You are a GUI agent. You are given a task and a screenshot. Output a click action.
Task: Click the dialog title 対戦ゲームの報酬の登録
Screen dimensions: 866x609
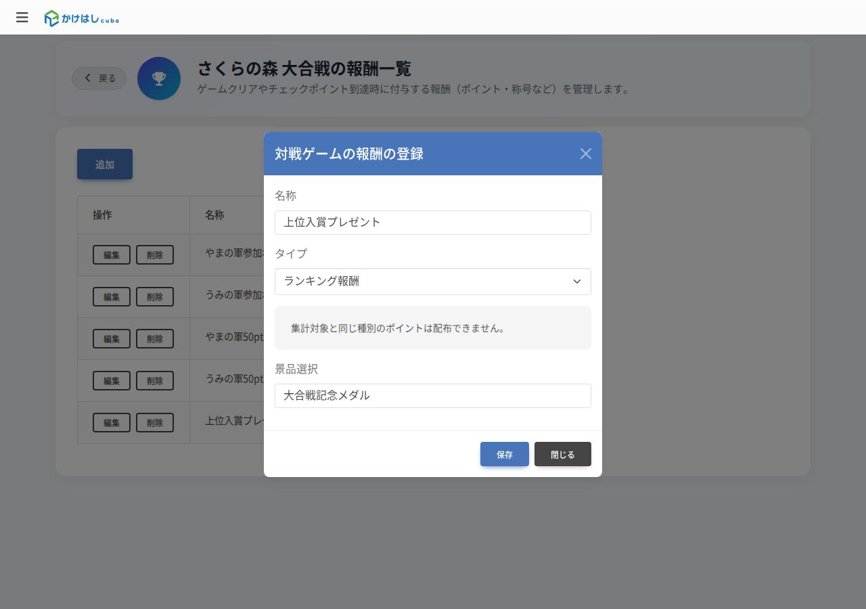(349, 154)
